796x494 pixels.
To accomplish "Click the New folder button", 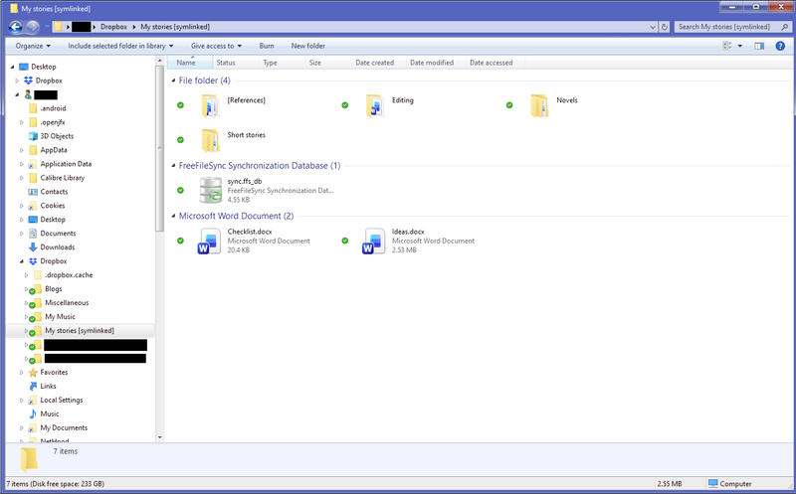I will point(307,46).
